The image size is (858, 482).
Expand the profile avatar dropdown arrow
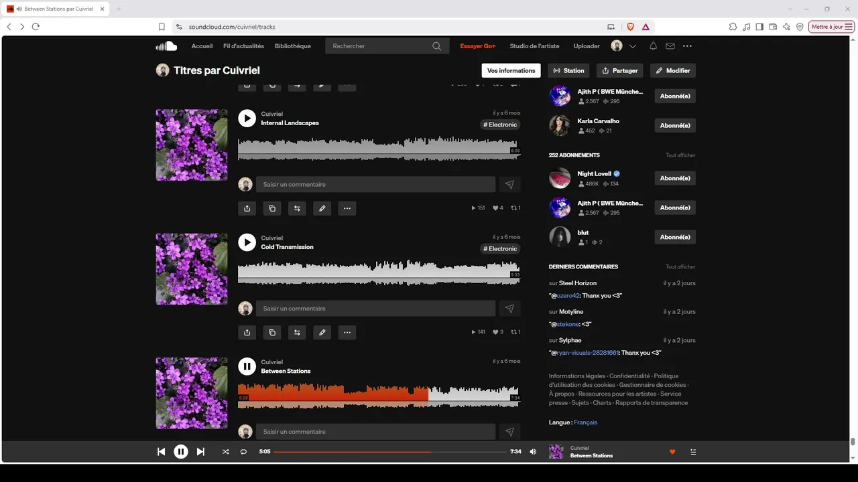633,46
